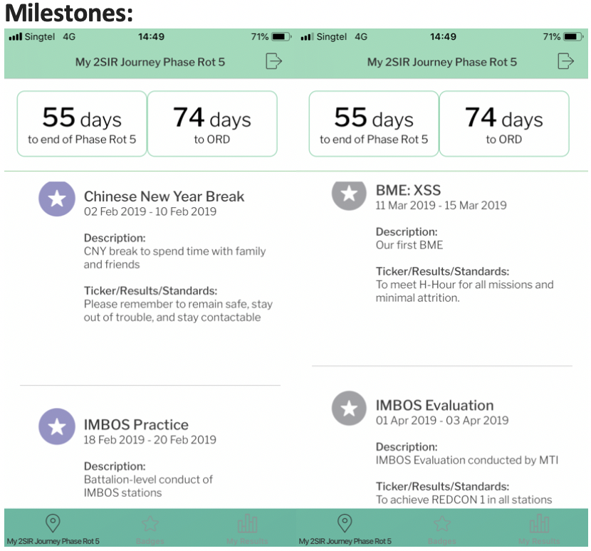Tap the purple star beside Chinese New Year Break
The image size is (591, 551).
click(56, 198)
